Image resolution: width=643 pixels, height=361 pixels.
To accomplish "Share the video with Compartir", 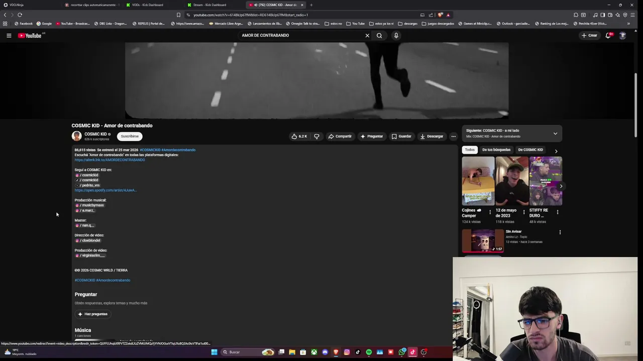I will 340,136.
